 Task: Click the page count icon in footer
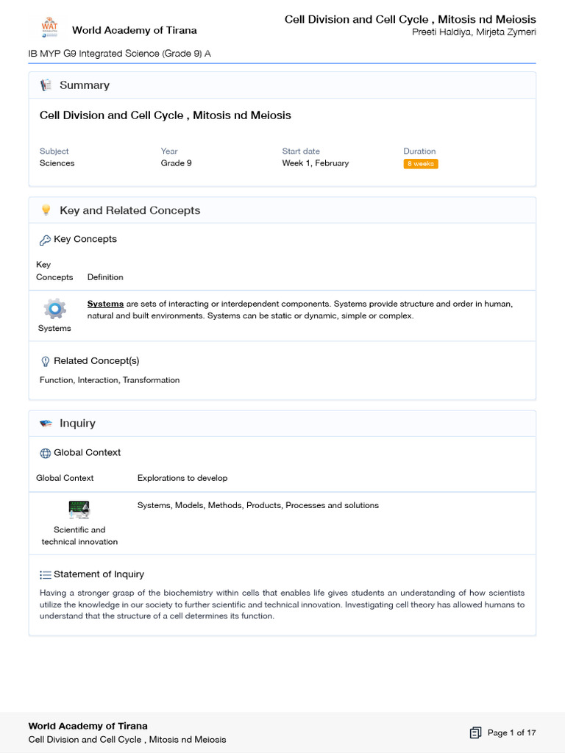click(x=476, y=732)
